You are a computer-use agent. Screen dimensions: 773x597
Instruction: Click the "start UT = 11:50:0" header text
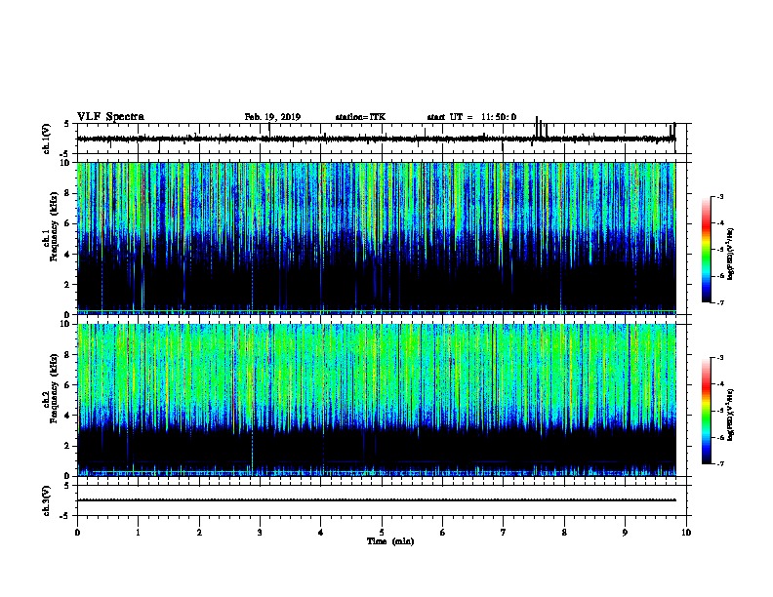(x=471, y=117)
